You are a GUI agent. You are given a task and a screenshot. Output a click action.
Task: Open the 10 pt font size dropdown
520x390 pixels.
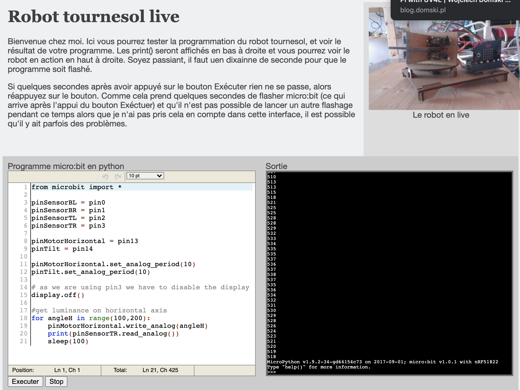pyautogui.click(x=145, y=176)
